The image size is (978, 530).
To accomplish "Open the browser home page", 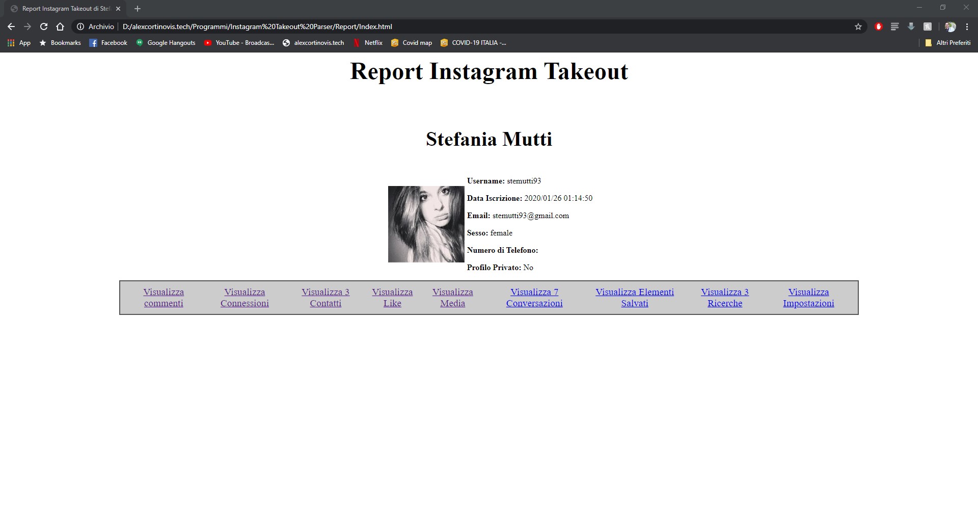I will 60,26.
